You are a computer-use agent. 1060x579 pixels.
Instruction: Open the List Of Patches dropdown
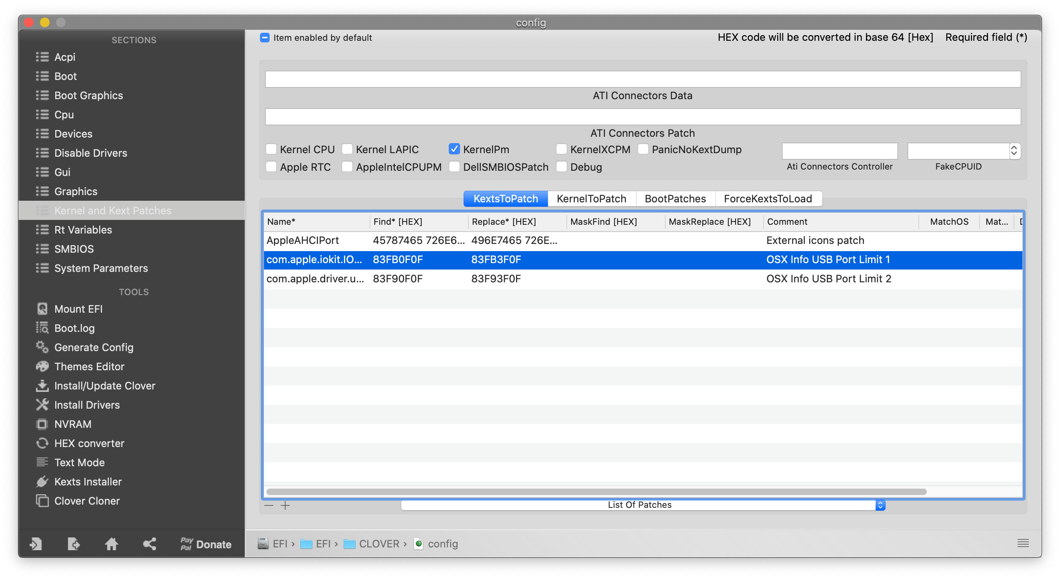643,505
